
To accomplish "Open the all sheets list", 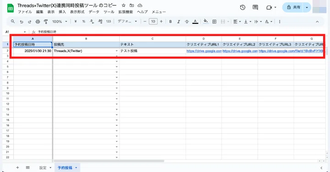I will [27, 167].
